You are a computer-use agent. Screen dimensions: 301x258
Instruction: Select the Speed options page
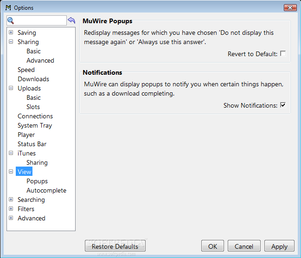tap(26, 70)
